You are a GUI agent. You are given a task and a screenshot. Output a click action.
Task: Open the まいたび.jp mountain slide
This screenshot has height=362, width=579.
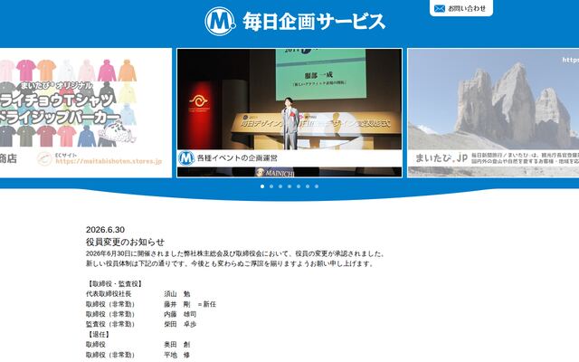click(493, 112)
